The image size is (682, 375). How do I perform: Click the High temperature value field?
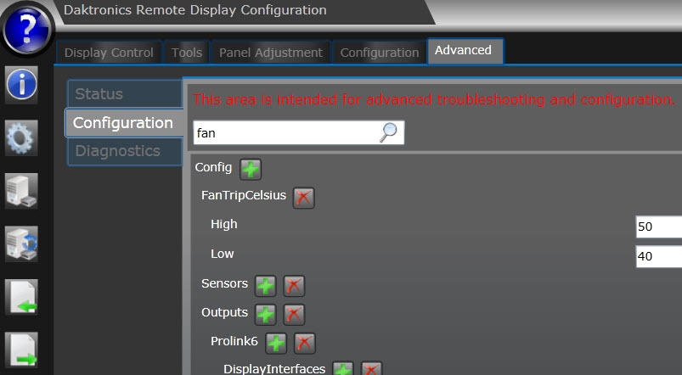658,227
